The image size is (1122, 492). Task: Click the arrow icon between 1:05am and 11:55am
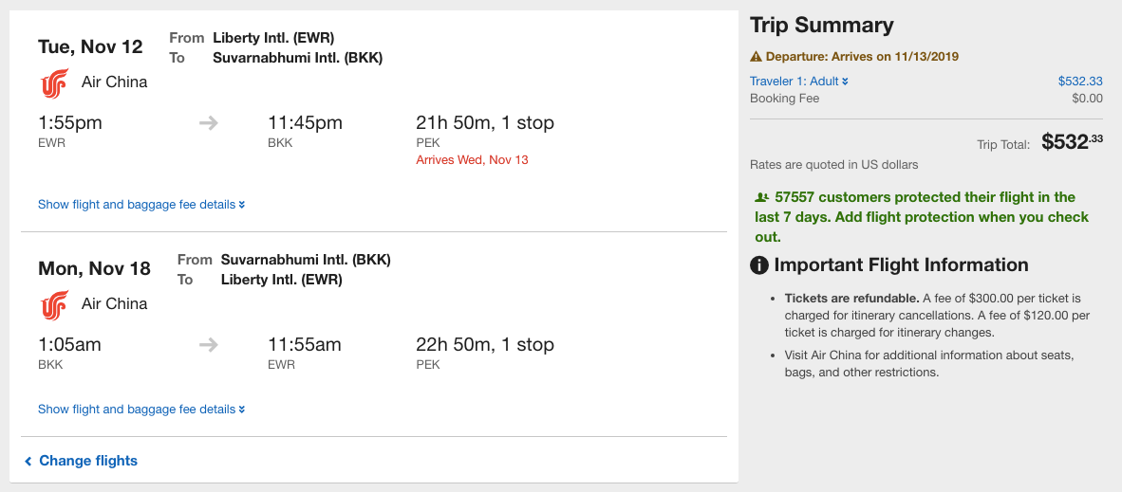pos(209,345)
